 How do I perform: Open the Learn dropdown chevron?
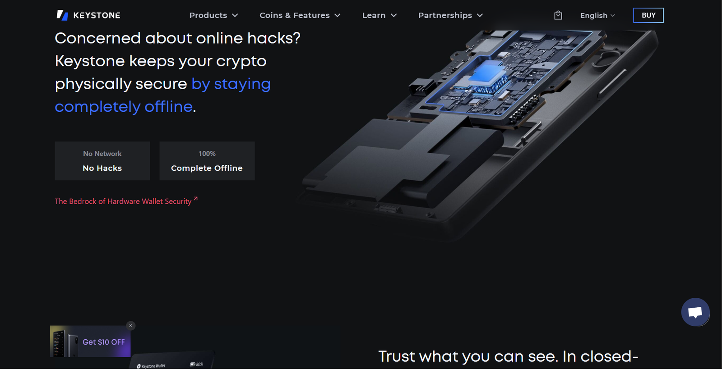[x=393, y=15]
